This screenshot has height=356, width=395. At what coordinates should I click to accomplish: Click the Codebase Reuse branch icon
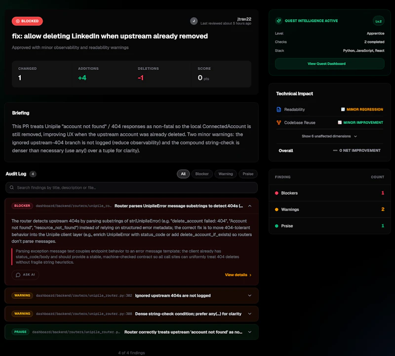(x=278, y=122)
